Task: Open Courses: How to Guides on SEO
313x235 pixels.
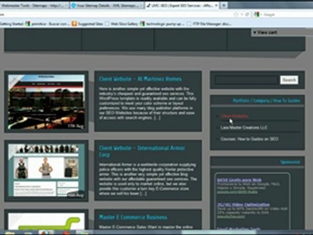Action: click(x=249, y=139)
